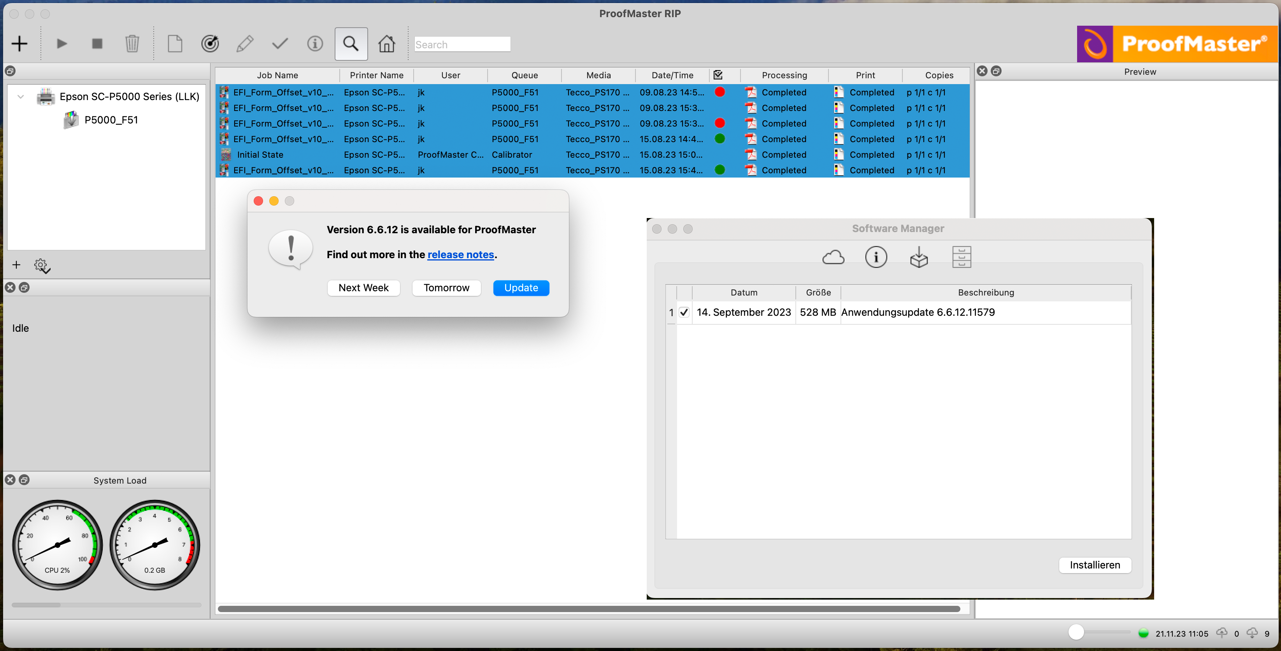Open the cloud icon in Software Manager
This screenshot has height=651, width=1281.
(833, 257)
